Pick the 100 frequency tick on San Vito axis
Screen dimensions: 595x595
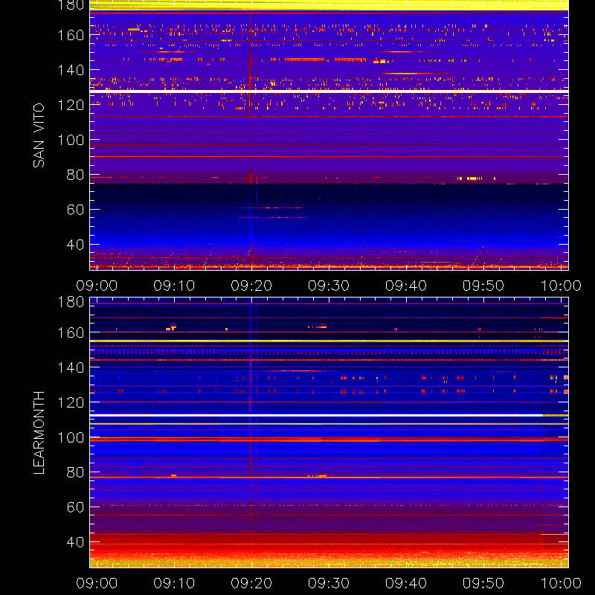(71, 140)
